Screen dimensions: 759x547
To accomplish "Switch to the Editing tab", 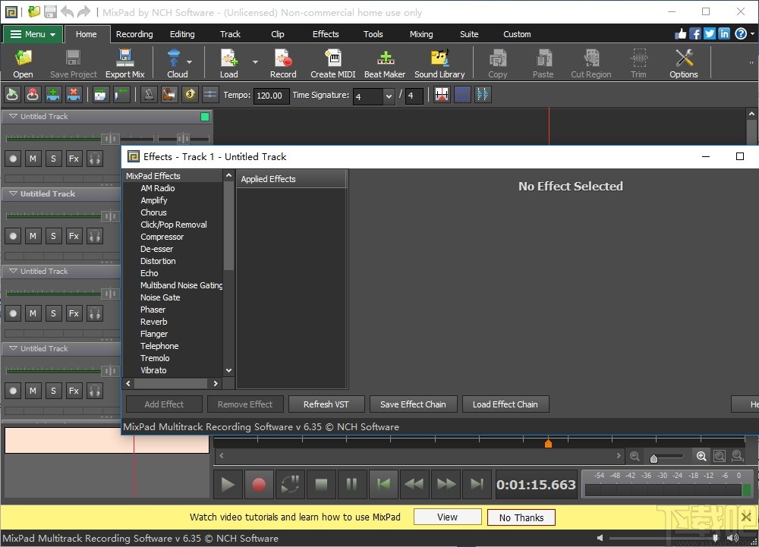I will click(182, 34).
